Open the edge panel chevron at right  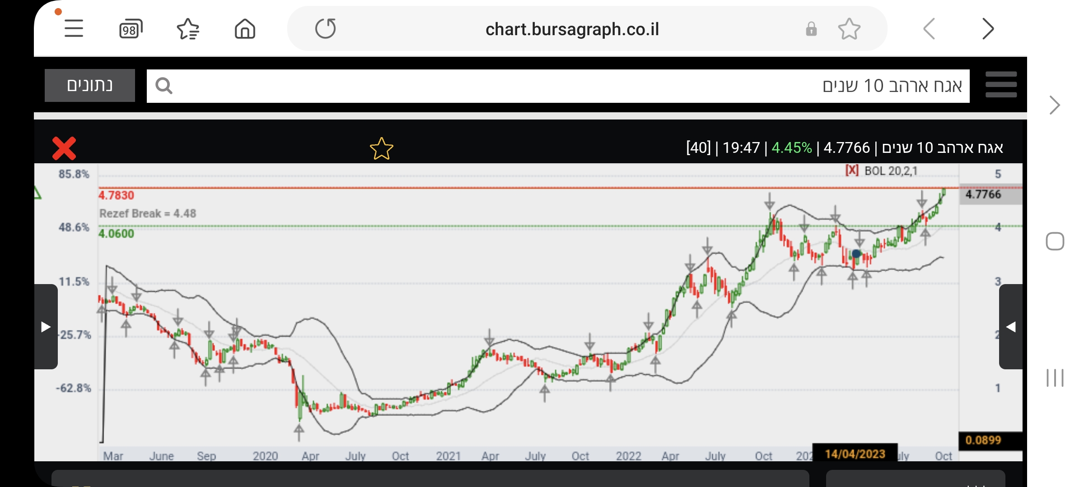point(1055,105)
